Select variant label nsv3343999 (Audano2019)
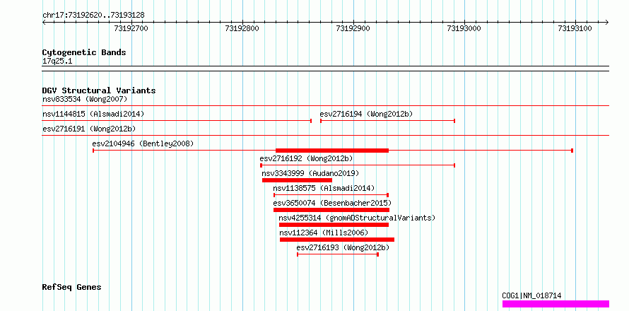The width and height of the screenshot is (629, 311). [x=310, y=173]
